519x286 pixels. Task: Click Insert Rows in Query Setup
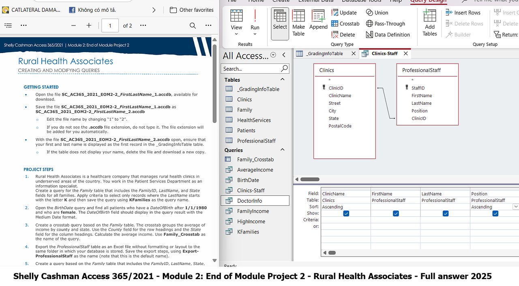click(x=463, y=13)
